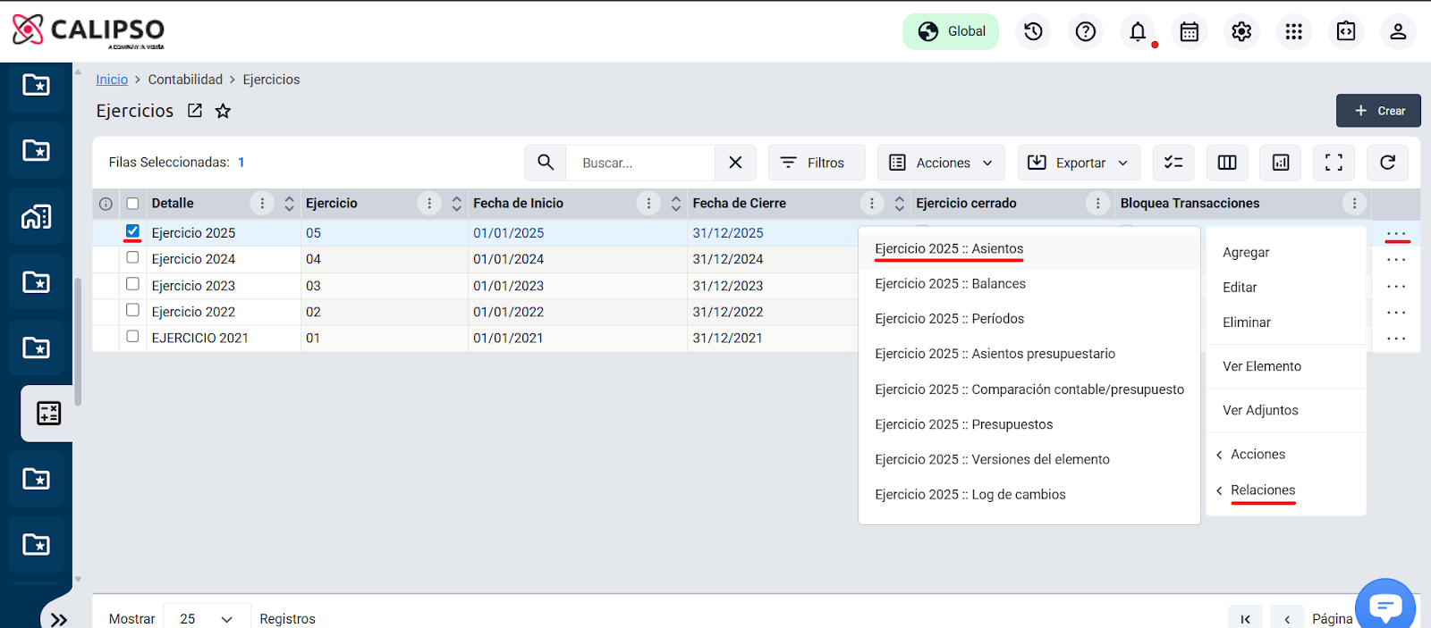Image resolution: width=1431 pixels, height=628 pixels.
Task: Open the Acciones toolbar dropdown
Action: [941, 163]
